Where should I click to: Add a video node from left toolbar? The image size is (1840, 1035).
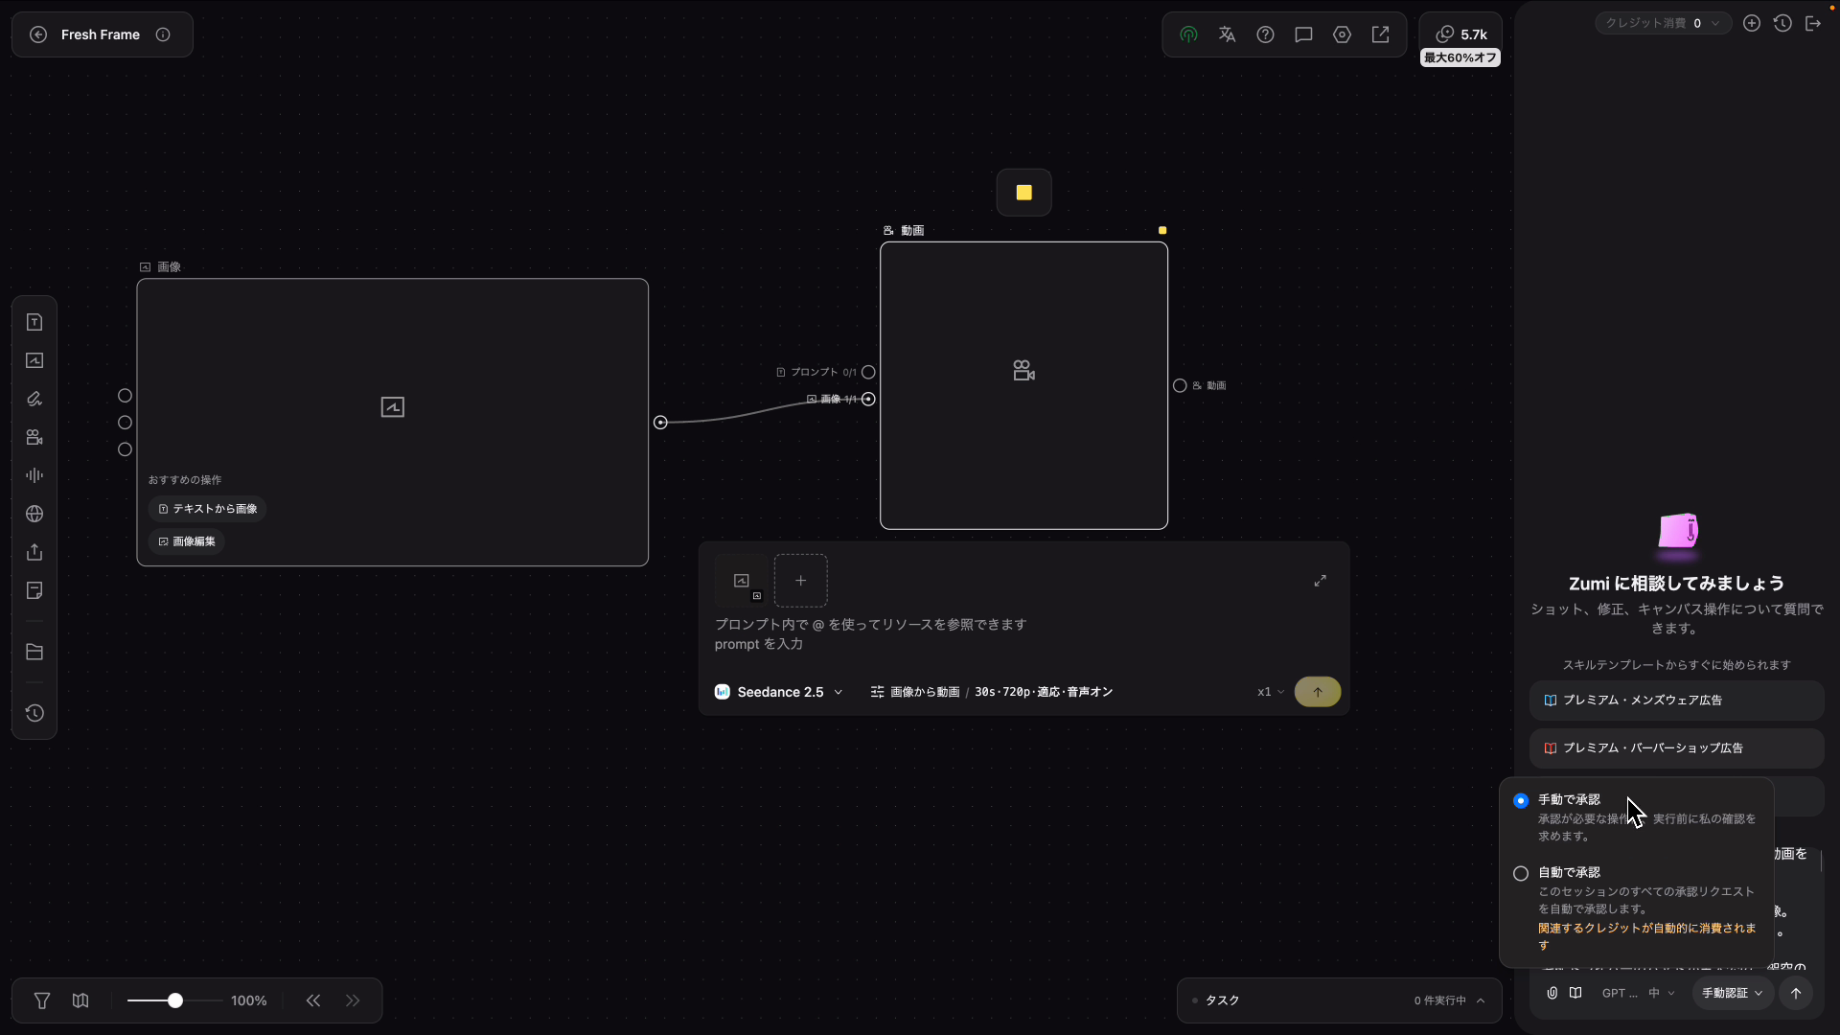pos(34,437)
